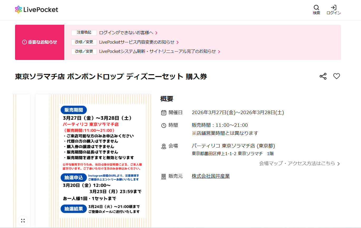Click the LivePocket flower logo
This screenshot has height=228, width=361.
click(19, 9)
